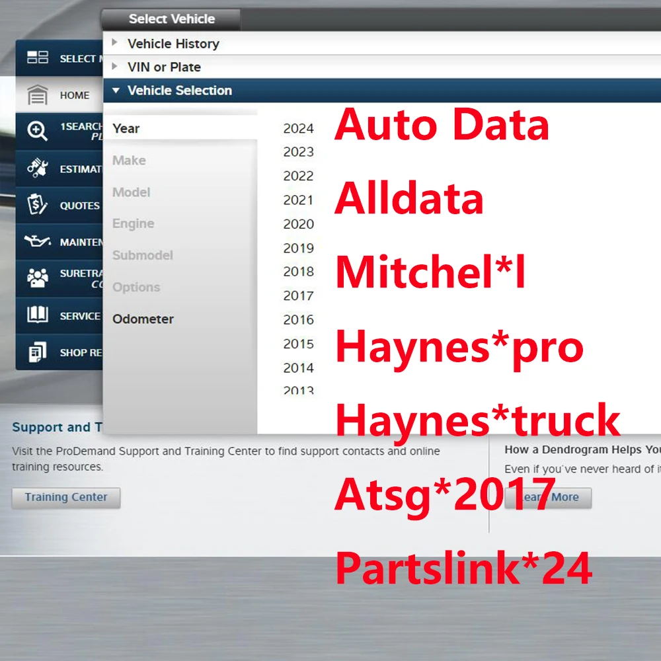Click the SureTrack community people icon
The image size is (661, 661).
click(x=38, y=278)
